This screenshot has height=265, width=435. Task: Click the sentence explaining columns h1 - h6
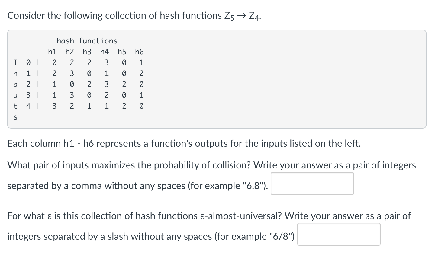(x=184, y=143)
